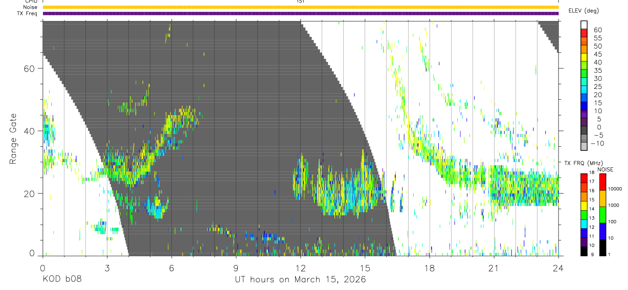Click the '18' tick on the UT hours axis
This screenshot has width=628, height=290.
pyautogui.click(x=430, y=267)
